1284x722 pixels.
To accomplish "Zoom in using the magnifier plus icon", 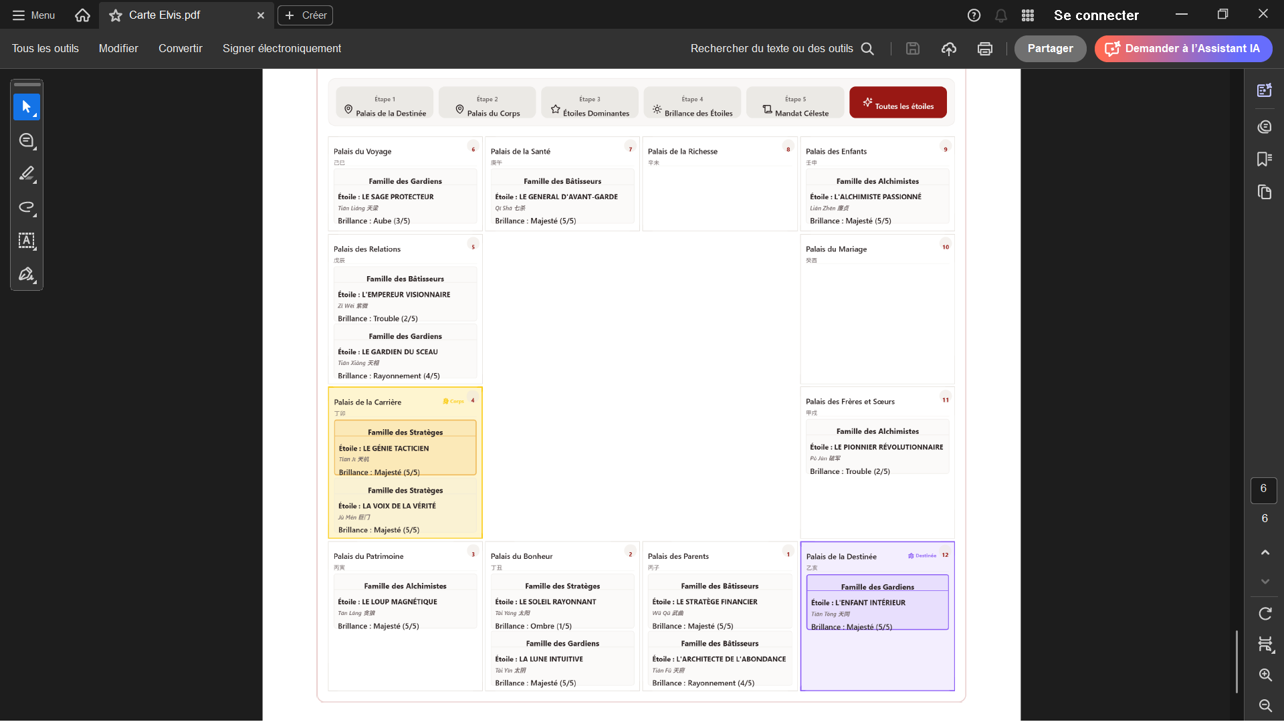I will pyautogui.click(x=1265, y=675).
